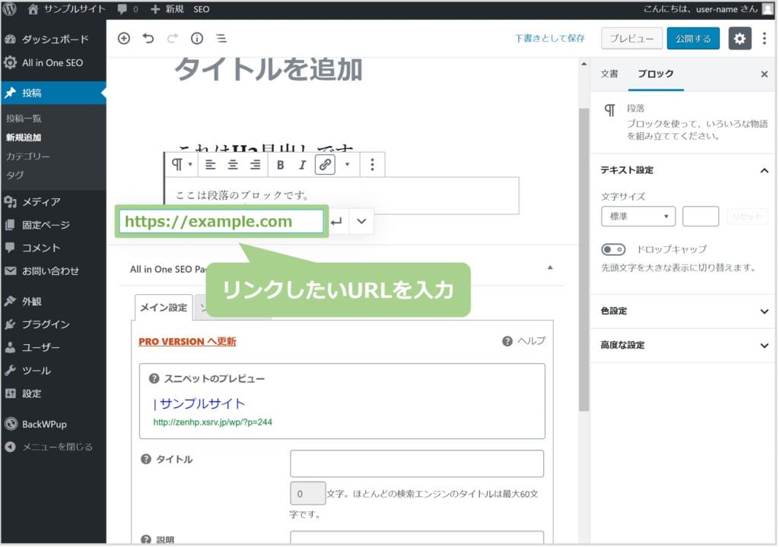Screen dimensions: 779x547
Task: Click the settings gear icon
Action: click(739, 39)
